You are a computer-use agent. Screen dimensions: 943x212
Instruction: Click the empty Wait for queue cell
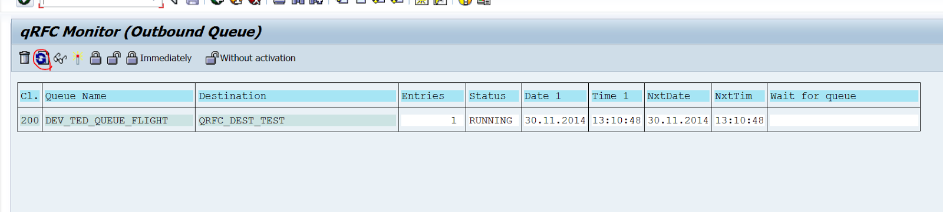pos(843,120)
